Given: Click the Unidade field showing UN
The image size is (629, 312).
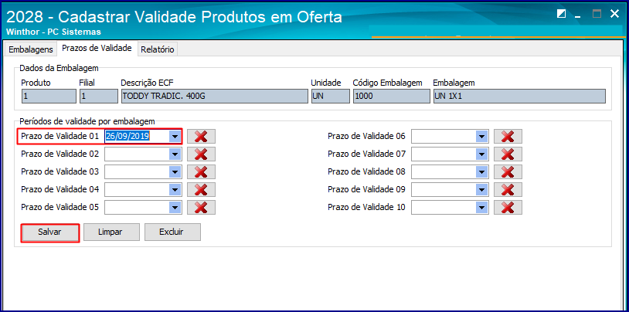Looking at the screenshot, I should pos(331,97).
